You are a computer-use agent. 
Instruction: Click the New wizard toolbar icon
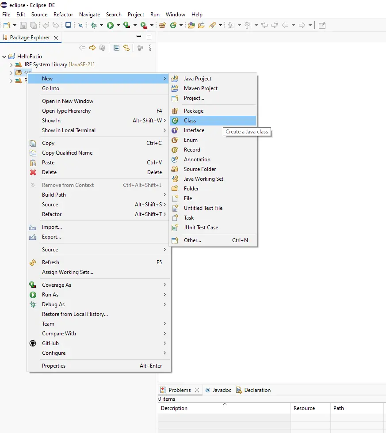(7, 26)
